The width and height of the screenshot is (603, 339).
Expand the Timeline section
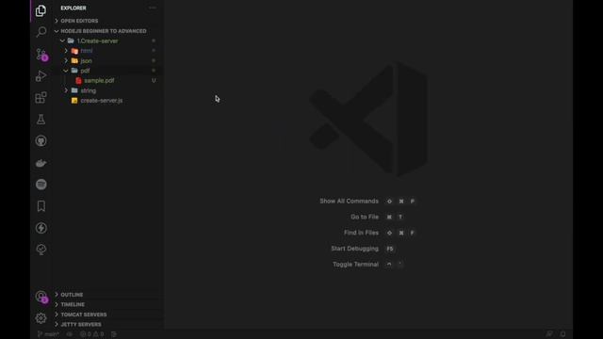[x=73, y=304]
